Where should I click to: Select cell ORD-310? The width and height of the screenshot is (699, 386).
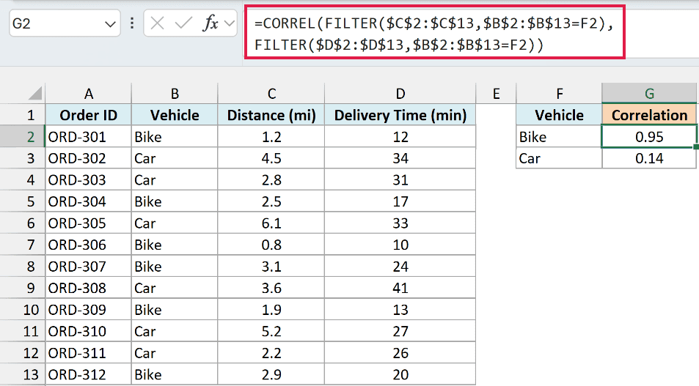[x=88, y=332]
